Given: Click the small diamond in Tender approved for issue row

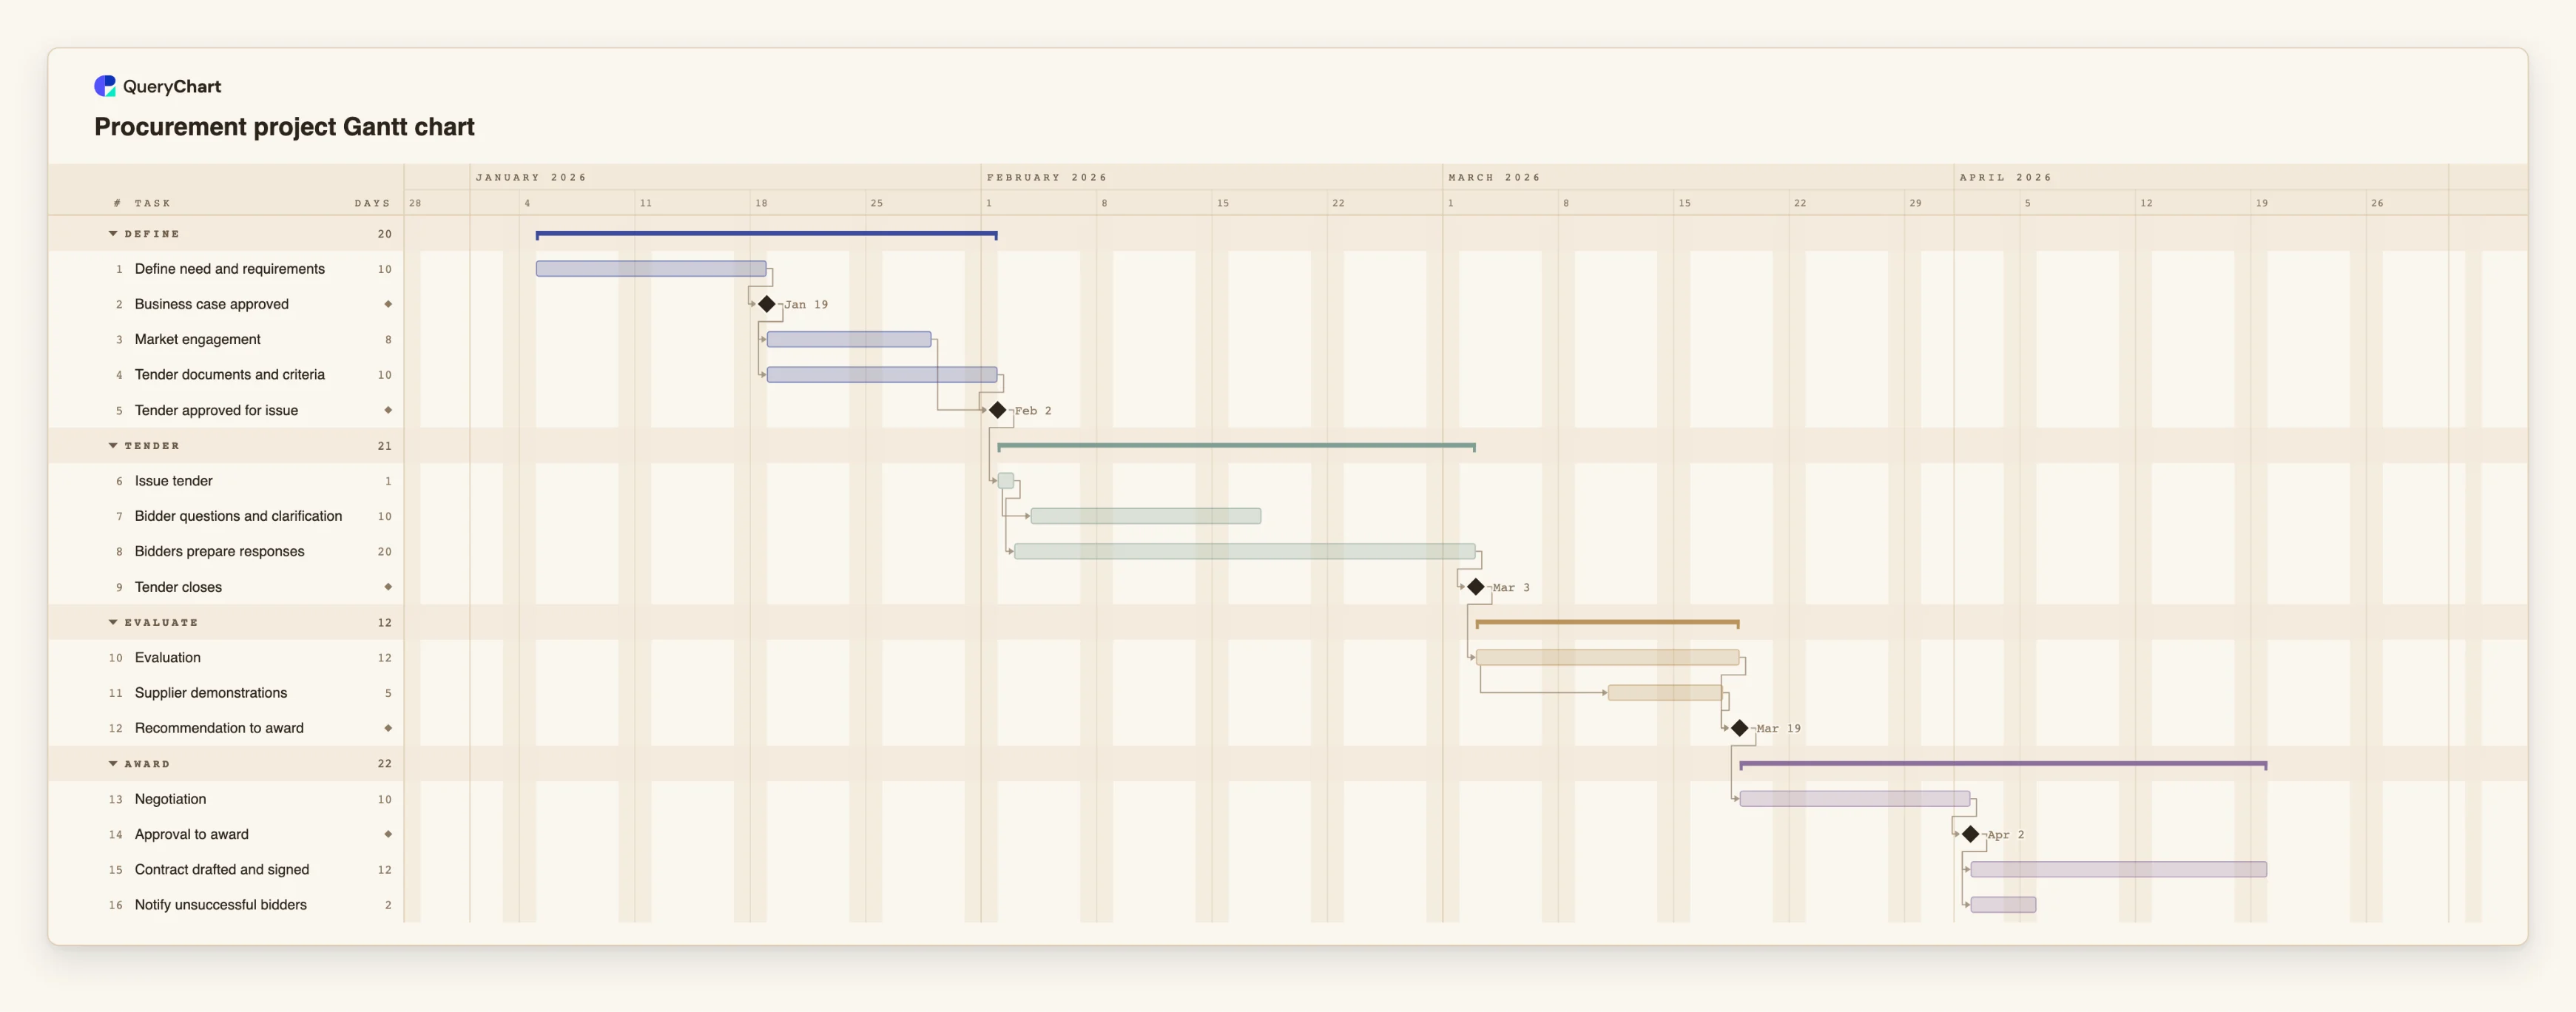Looking at the screenshot, I should point(388,410).
